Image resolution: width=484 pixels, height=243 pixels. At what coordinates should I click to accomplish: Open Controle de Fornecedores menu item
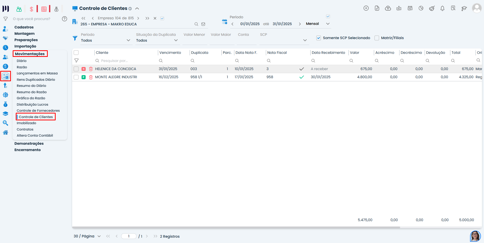(38, 111)
